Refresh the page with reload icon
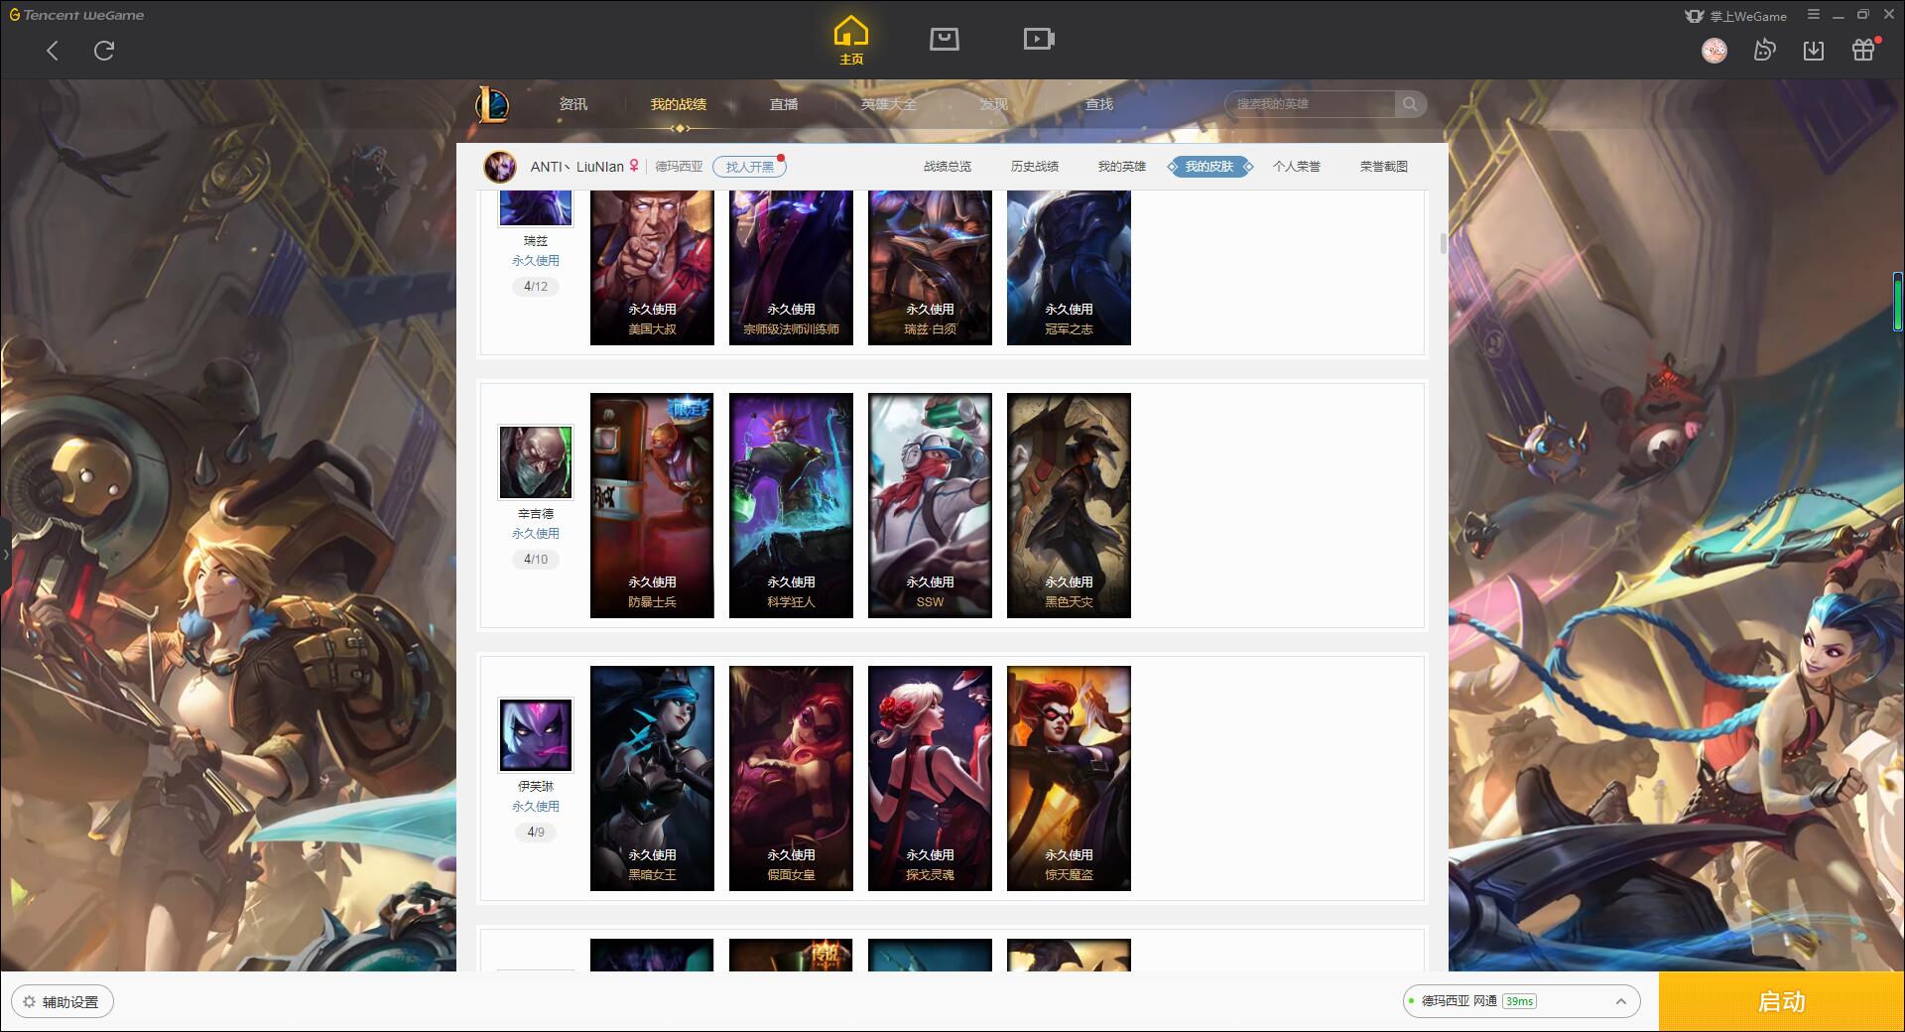This screenshot has width=1905, height=1032. (x=104, y=51)
